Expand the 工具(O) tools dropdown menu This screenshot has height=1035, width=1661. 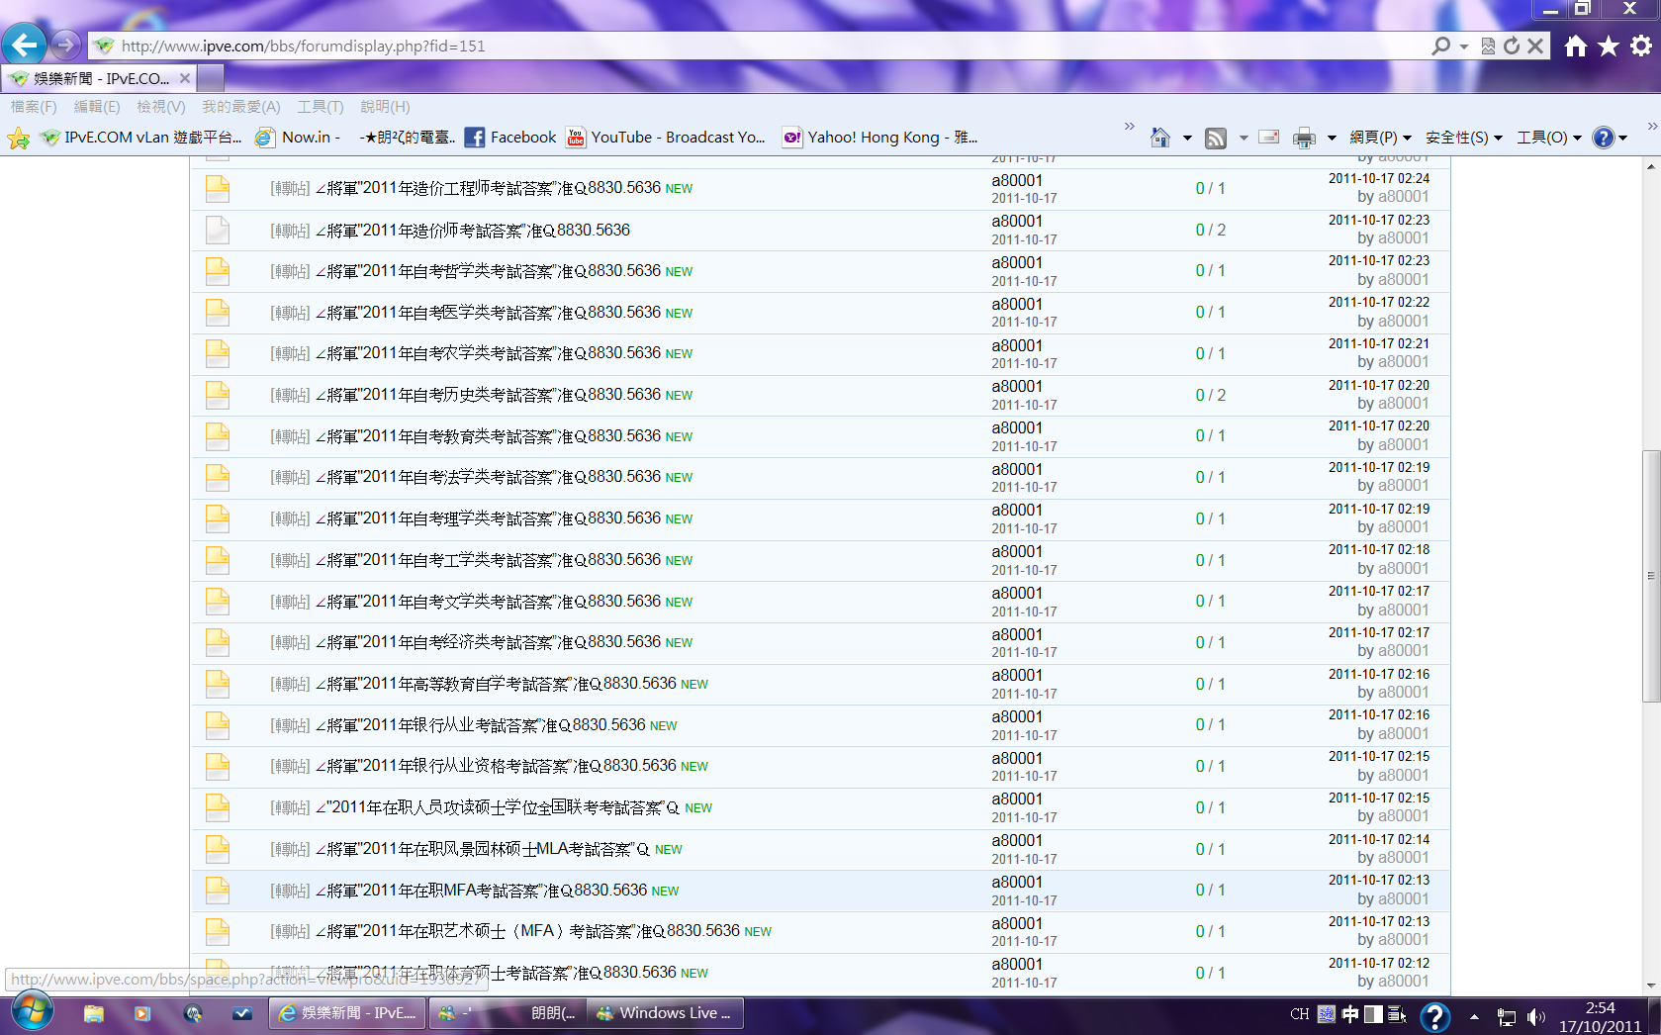[1549, 138]
